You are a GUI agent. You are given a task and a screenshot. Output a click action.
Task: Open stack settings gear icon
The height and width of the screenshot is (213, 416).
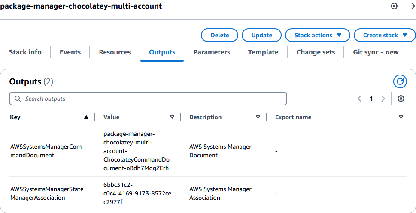point(394,6)
